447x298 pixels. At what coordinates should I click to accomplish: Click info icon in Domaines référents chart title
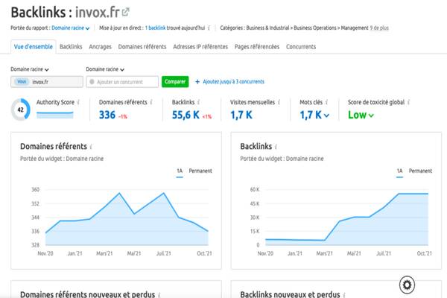tap(91, 147)
